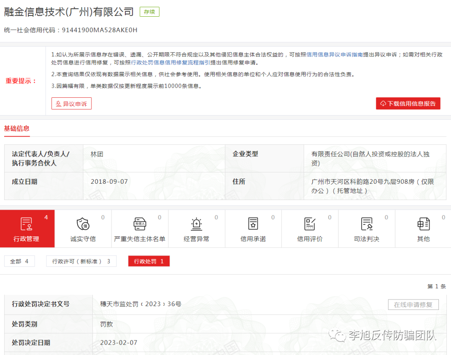Click the company type 有限责任公司 value
Image resolution: width=451 pixels, height=355 pixels.
point(370,159)
